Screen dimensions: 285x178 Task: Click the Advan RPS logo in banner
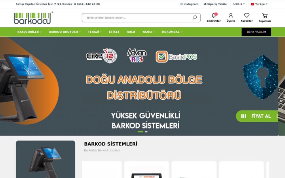(137, 56)
